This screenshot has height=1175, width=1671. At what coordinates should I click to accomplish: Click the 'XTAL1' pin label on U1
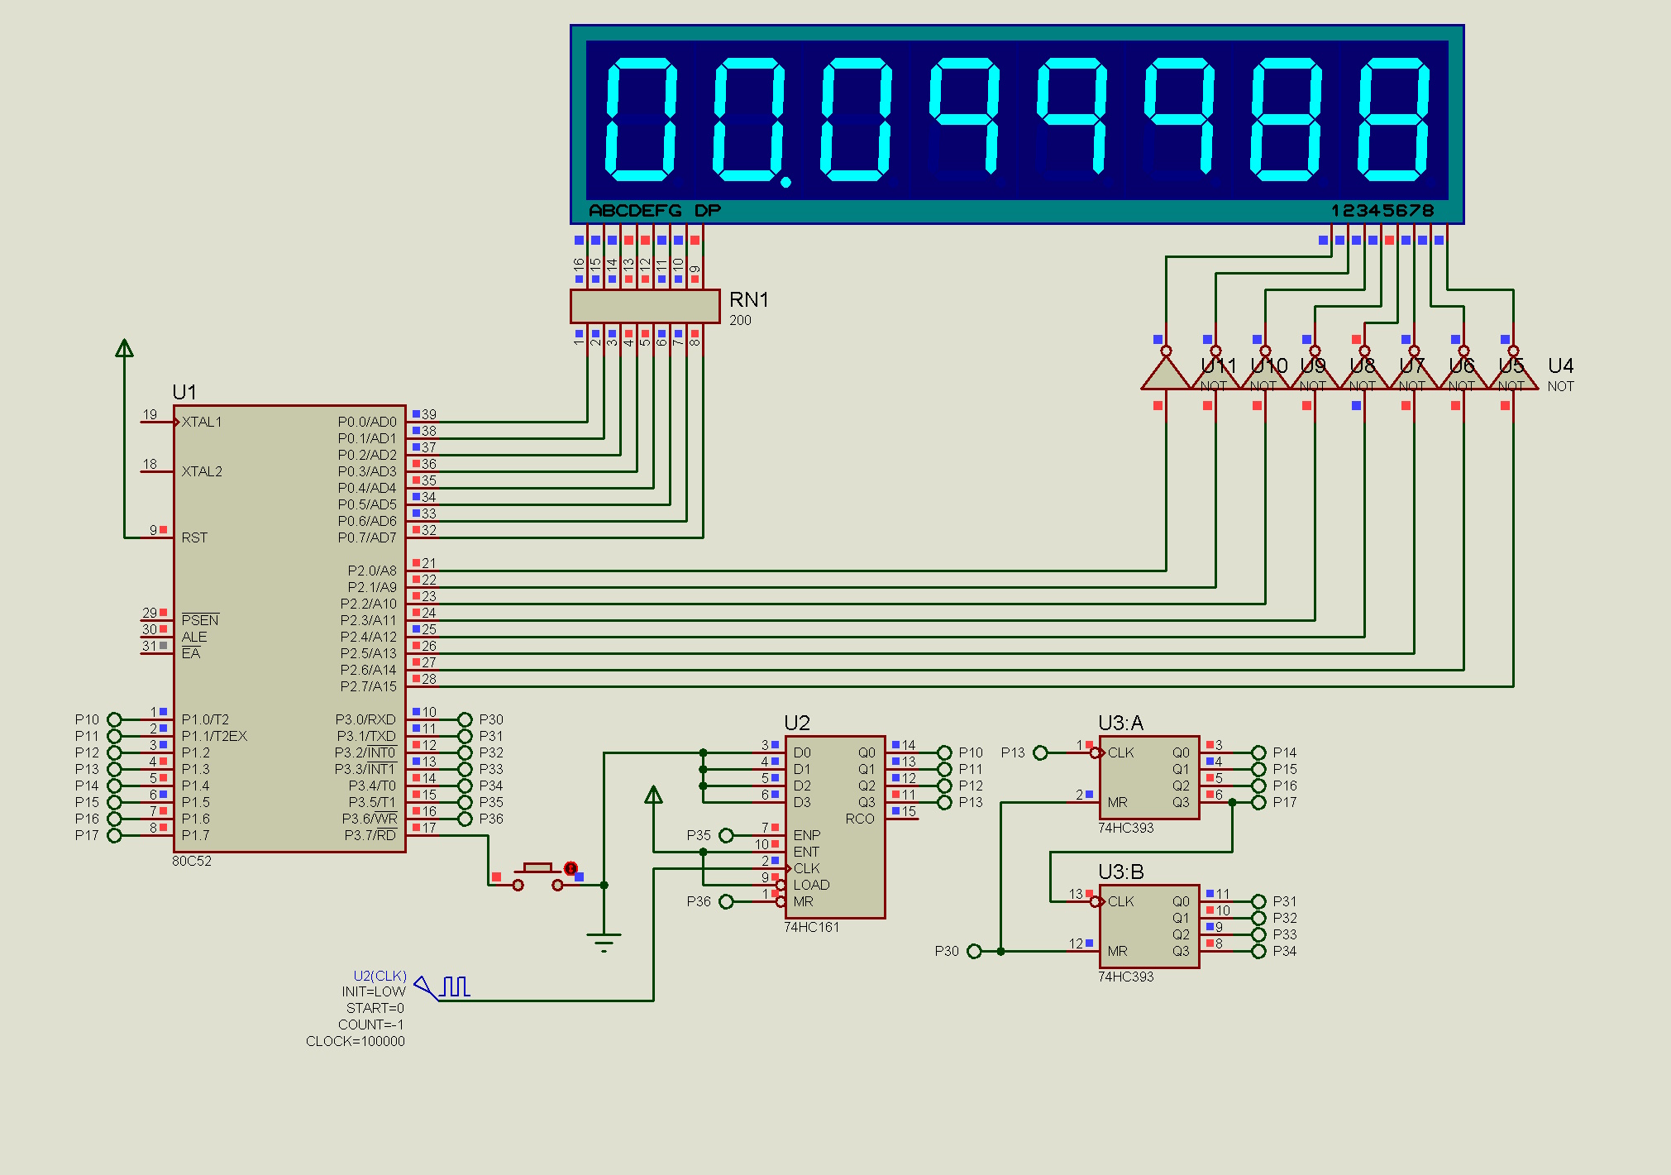(202, 422)
